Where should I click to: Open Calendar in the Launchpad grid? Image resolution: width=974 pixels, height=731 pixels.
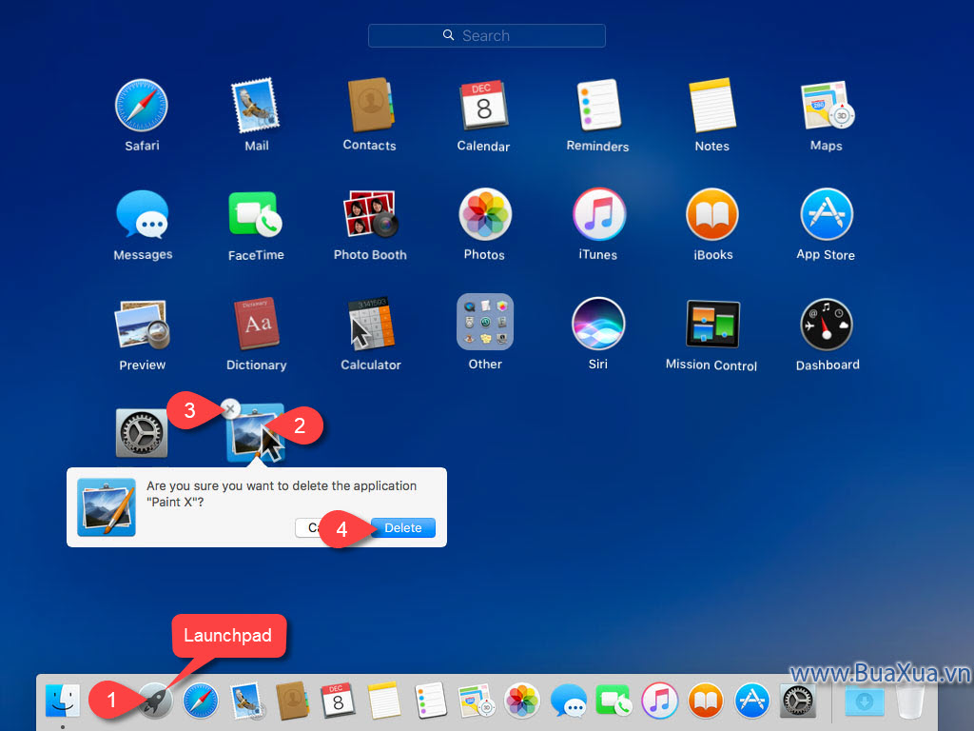(x=483, y=105)
